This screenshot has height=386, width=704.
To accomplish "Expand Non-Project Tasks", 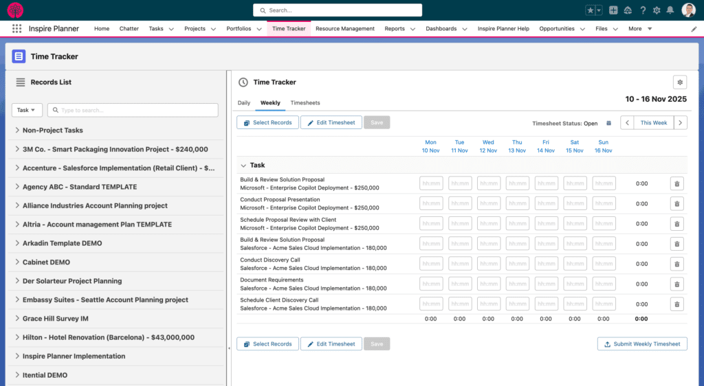I will (17, 130).
